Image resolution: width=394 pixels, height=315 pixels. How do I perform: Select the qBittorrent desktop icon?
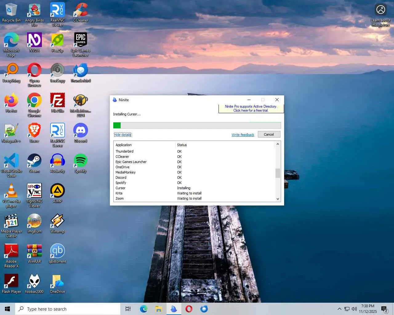pyautogui.click(x=58, y=253)
